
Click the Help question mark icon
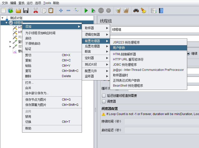[x=161, y=10]
